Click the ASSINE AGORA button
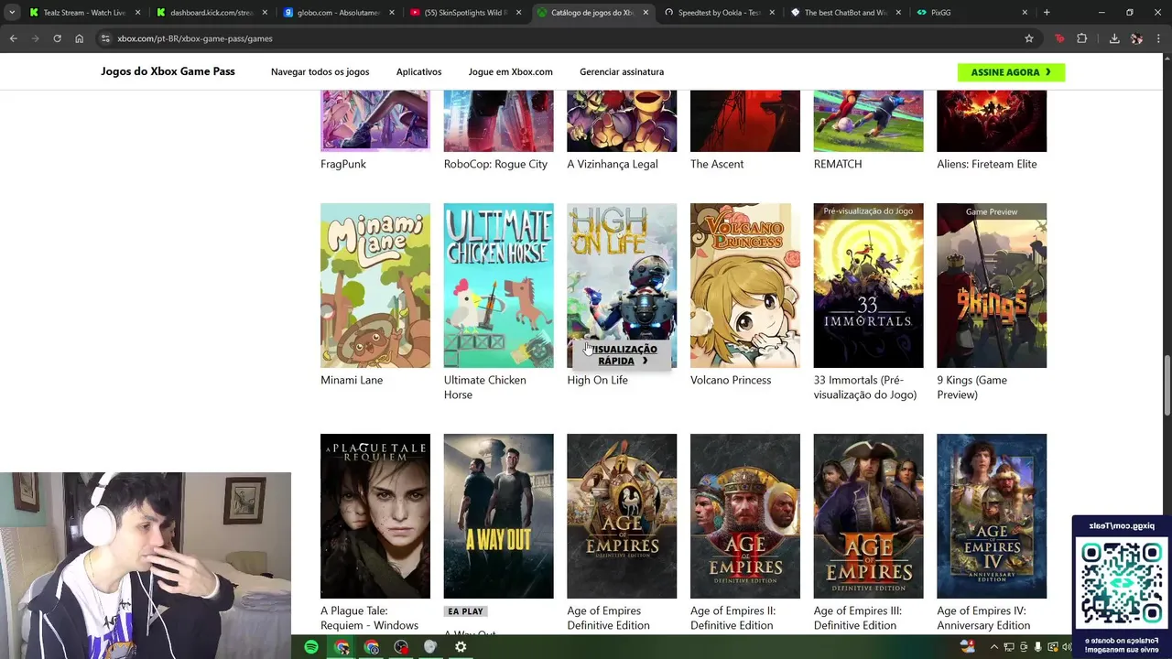 1011,72
